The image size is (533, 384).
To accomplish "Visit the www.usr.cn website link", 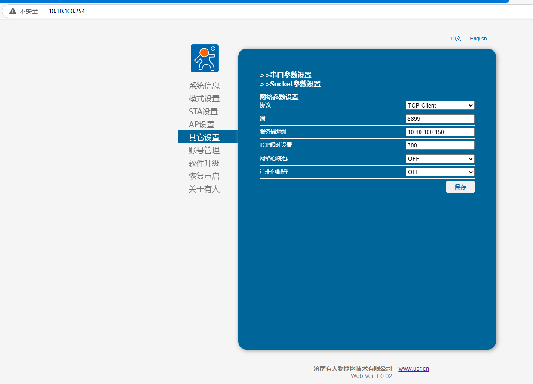I will click(414, 369).
